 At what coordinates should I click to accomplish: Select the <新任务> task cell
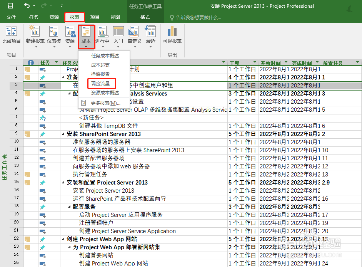point(92,118)
